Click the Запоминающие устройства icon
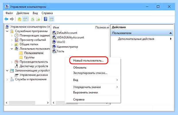This screenshot has width=178, height=115. click(x=12, y=71)
